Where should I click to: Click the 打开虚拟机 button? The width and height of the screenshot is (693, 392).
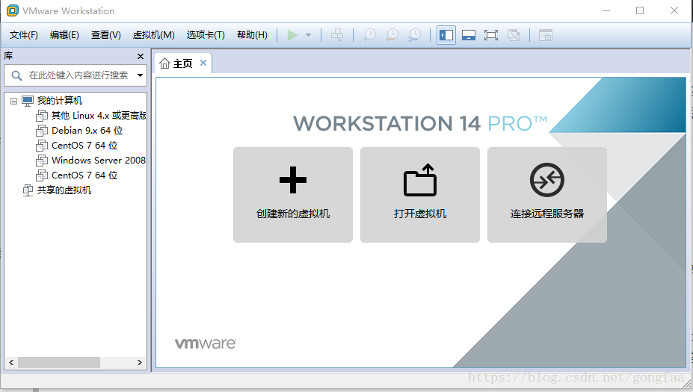420,195
